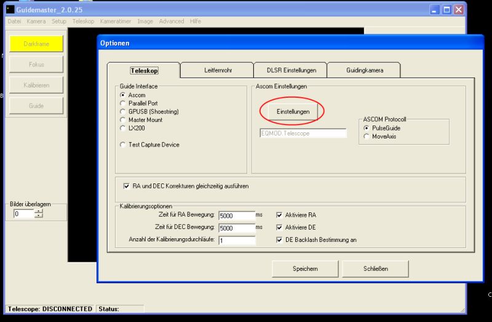Open the Teleskop menu in menu bar
The height and width of the screenshot is (322, 492).
[83, 21]
